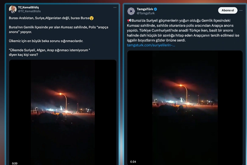Click the 0:24 duration label on the right video
247x165 pixels.
tap(133, 161)
